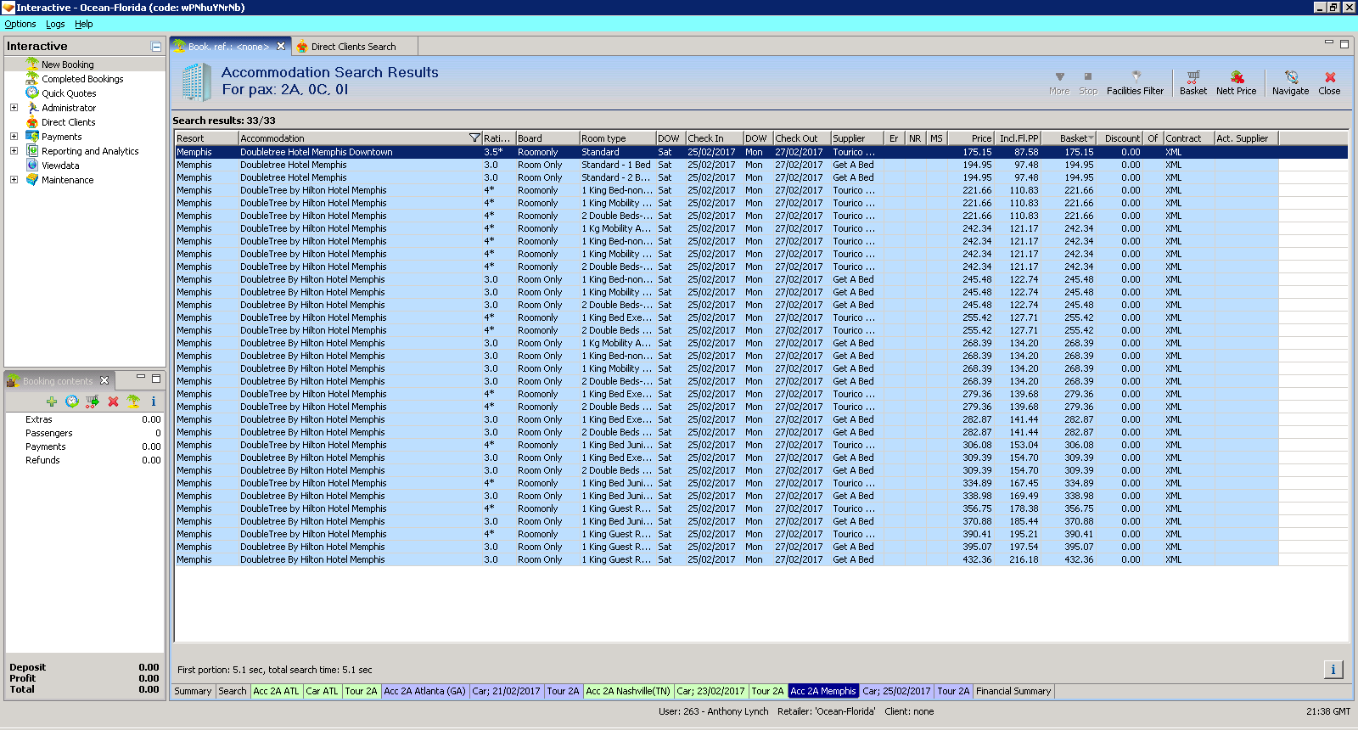Viewport: 1358px width, 730px height.
Task: Expand the Reporting and Analytics node
Action: point(14,151)
